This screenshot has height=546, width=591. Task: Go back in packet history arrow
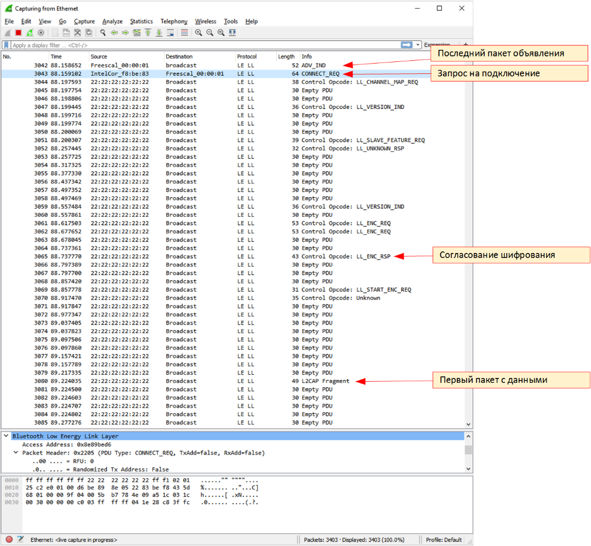(114, 33)
